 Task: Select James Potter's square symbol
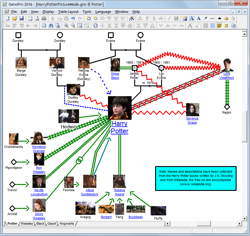135,68
